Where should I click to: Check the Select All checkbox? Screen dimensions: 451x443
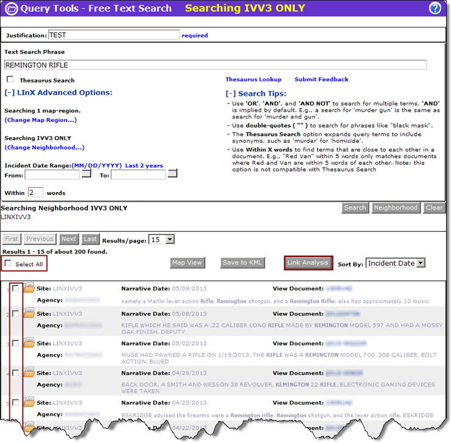pos(8,263)
